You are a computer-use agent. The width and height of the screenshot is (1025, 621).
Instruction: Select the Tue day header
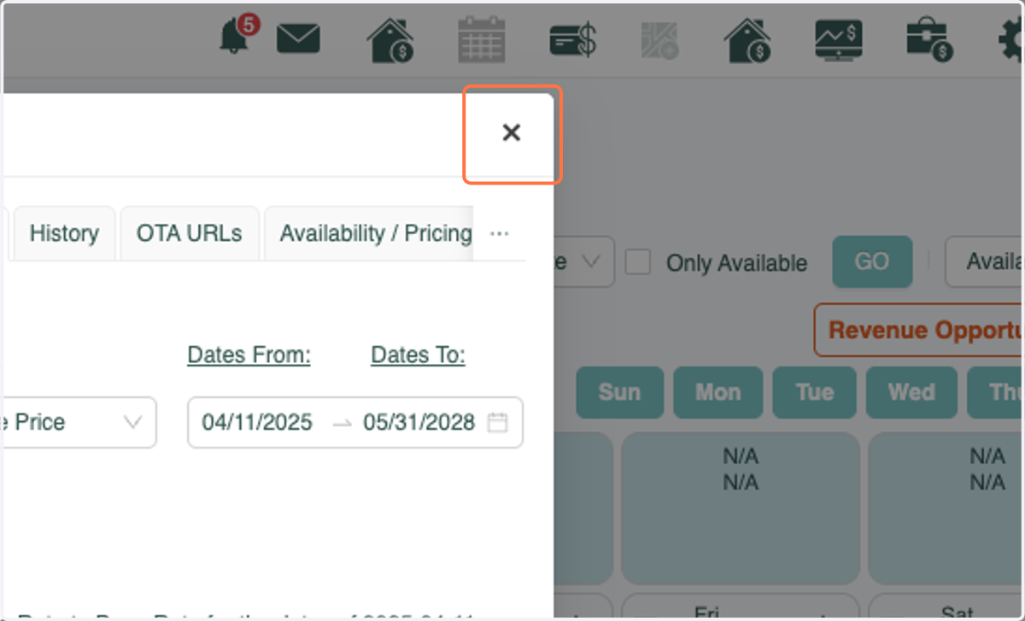pyautogui.click(x=814, y=392)
